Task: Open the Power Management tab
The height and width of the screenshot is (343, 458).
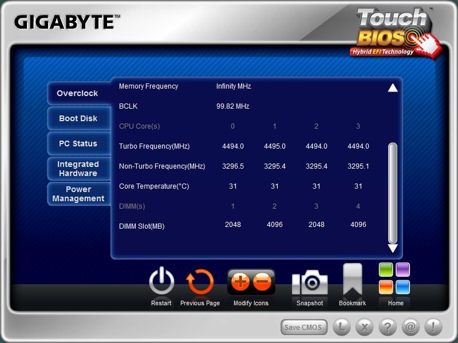Action: (79, 194)
